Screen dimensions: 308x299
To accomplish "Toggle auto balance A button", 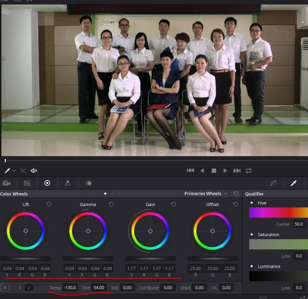I will 5,287.
